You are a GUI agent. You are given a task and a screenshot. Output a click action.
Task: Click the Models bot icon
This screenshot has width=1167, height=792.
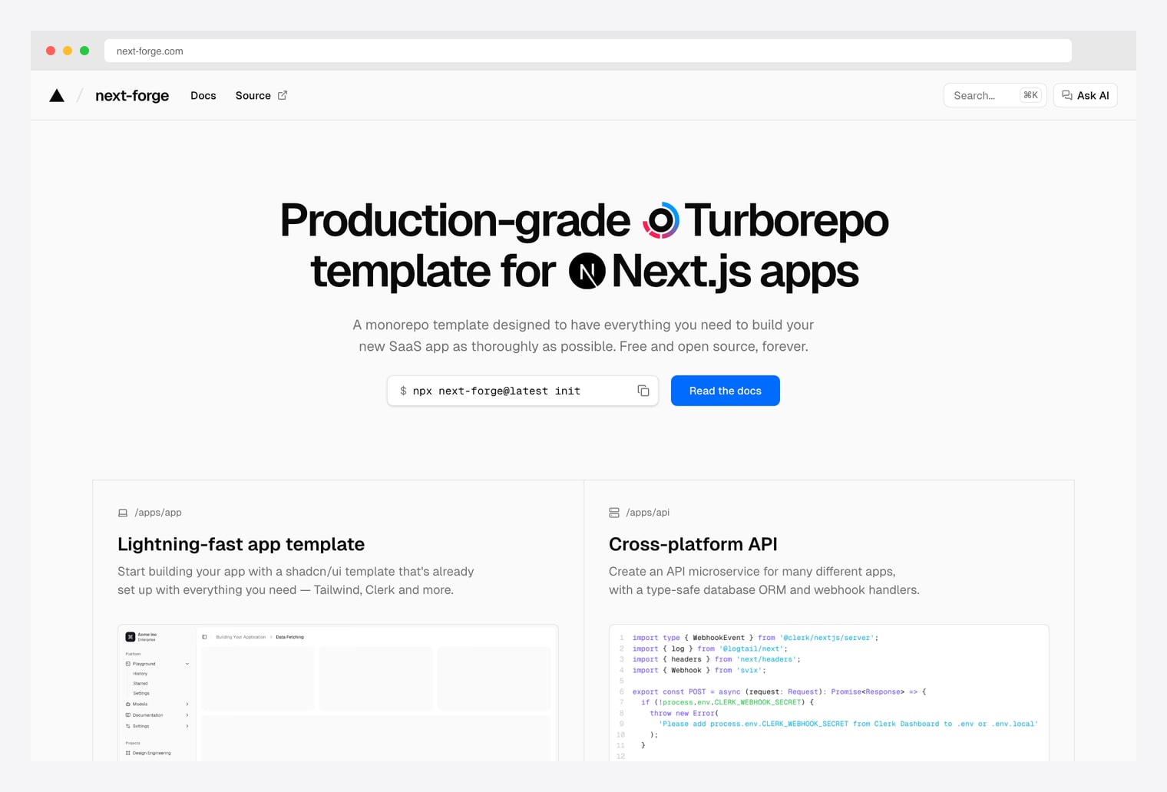(128, 704)
